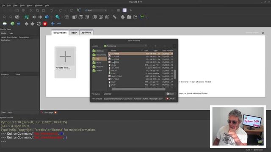Open the link actions dropdown arrow
271x152 pixels.
147,17
